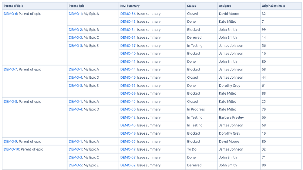The image size is (303, 170).
Task: Open issue DEMO-44
Action: [x=128, y=69]
